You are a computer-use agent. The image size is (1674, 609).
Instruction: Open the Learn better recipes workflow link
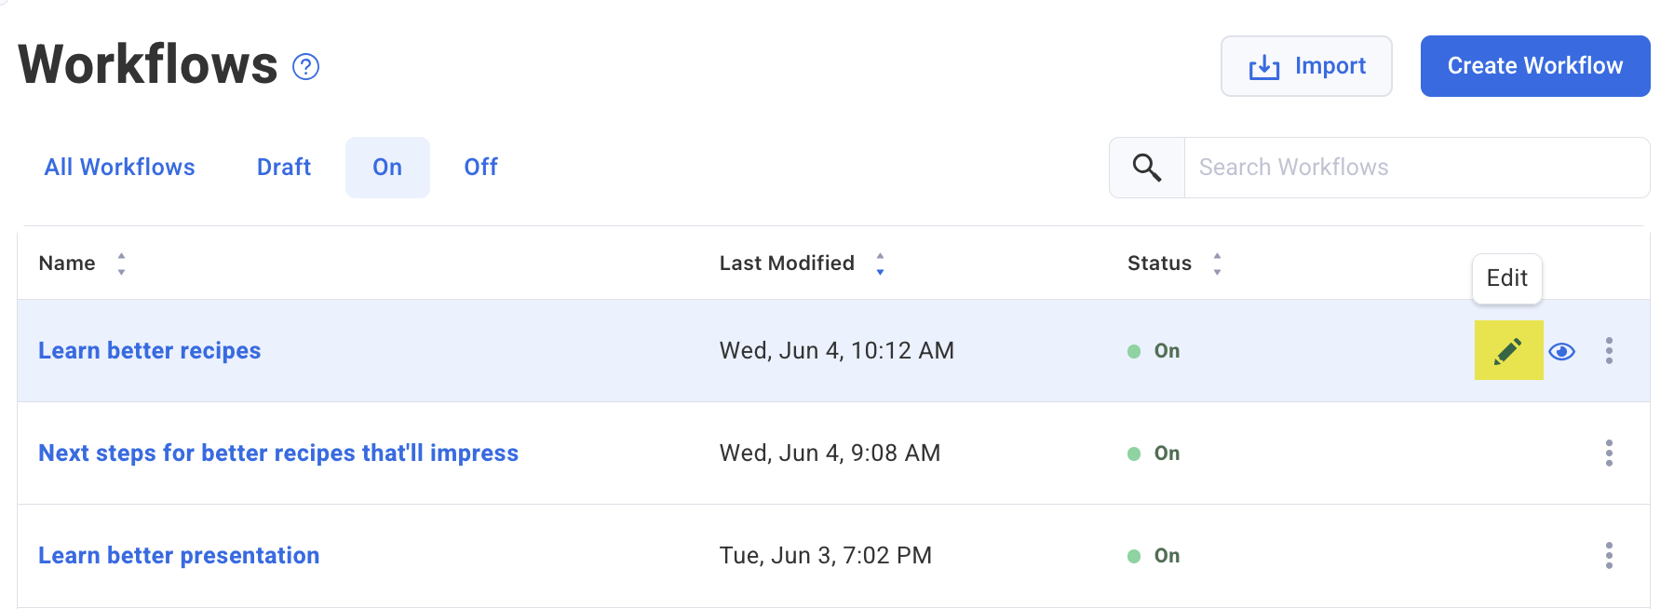click(150, 351)
